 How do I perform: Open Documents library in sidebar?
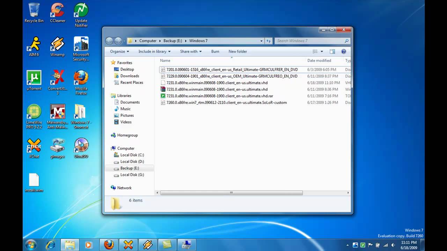pyautogui.click(x=130, y=102)
